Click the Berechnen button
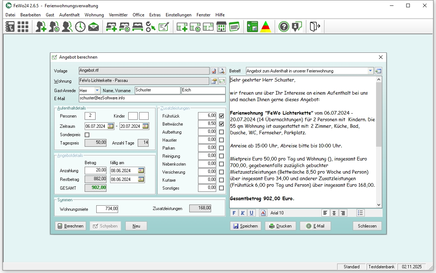Screen dimensions: 436x273 (70, 226)
